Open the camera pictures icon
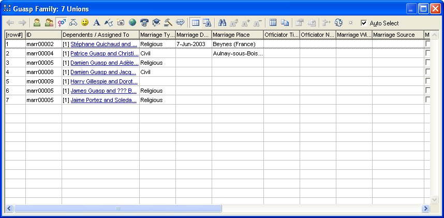 [x=121, y=23]
